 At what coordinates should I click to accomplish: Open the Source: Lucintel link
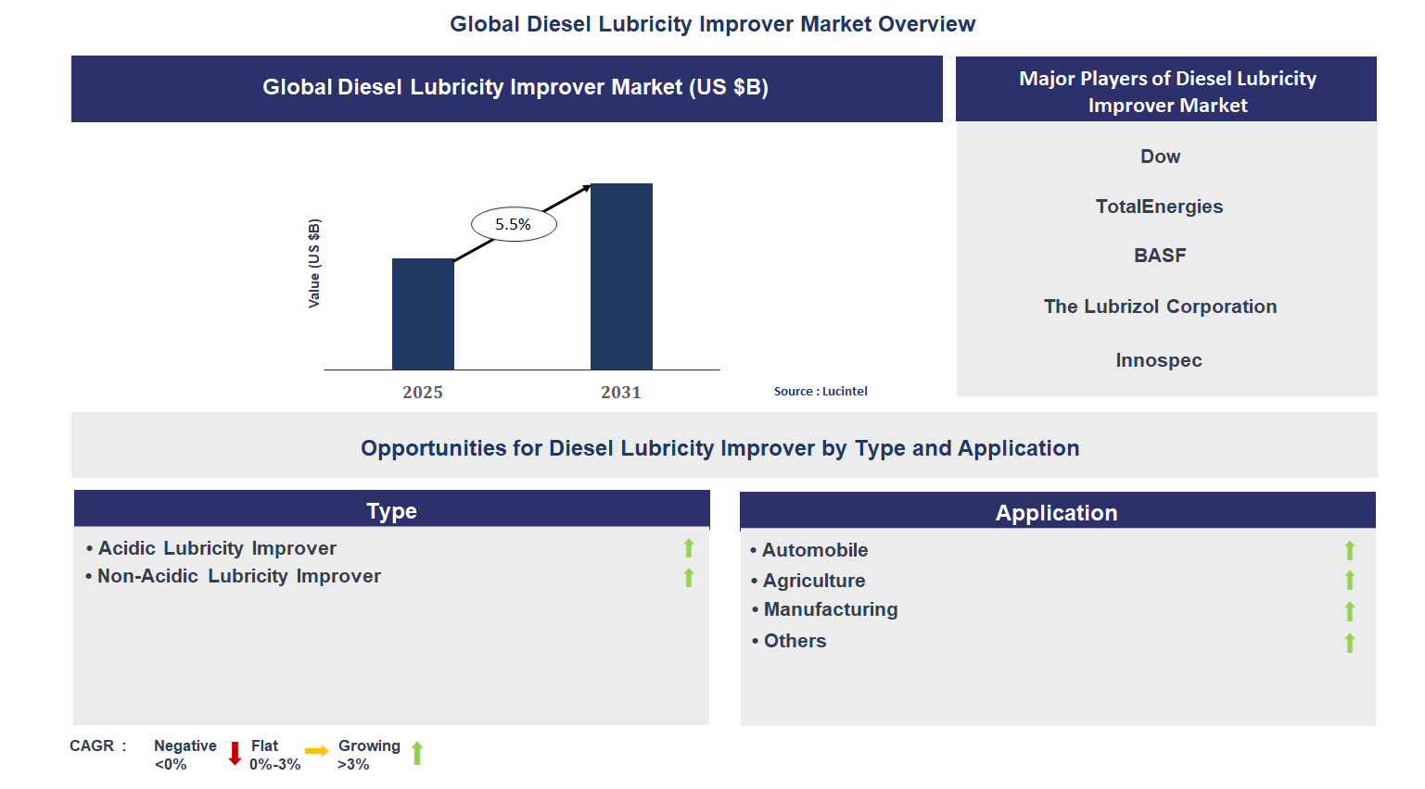coord(820,391)
